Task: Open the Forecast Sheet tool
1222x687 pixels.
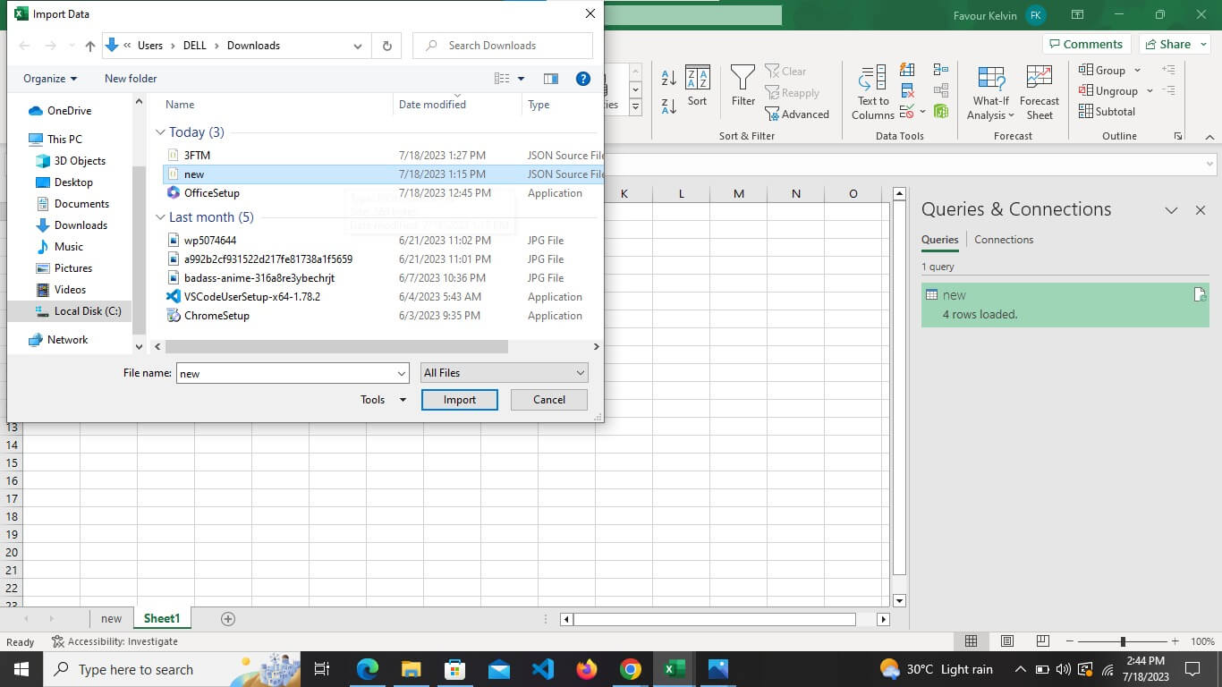Action: coord(1040,93)
